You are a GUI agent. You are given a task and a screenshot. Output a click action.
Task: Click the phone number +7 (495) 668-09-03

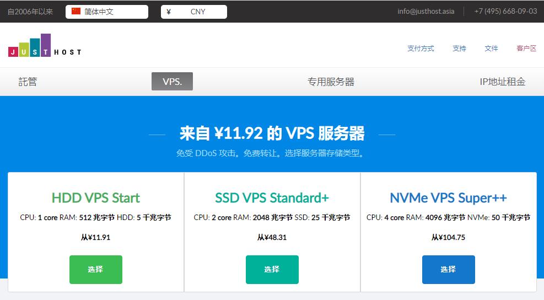505,11
